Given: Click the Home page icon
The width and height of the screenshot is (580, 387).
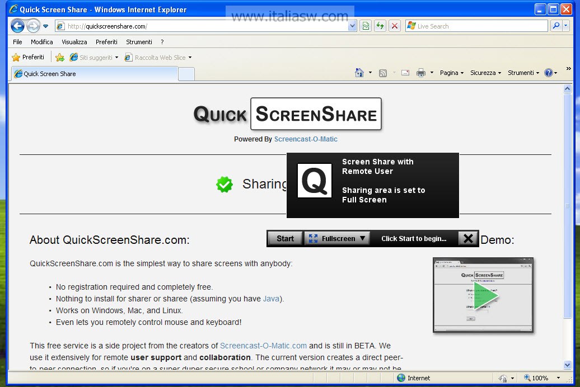Looking at the screenshot, I should point(359,73).
